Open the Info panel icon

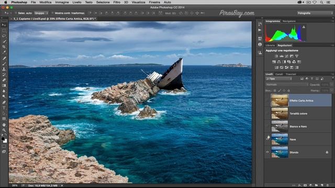point(260,44)
